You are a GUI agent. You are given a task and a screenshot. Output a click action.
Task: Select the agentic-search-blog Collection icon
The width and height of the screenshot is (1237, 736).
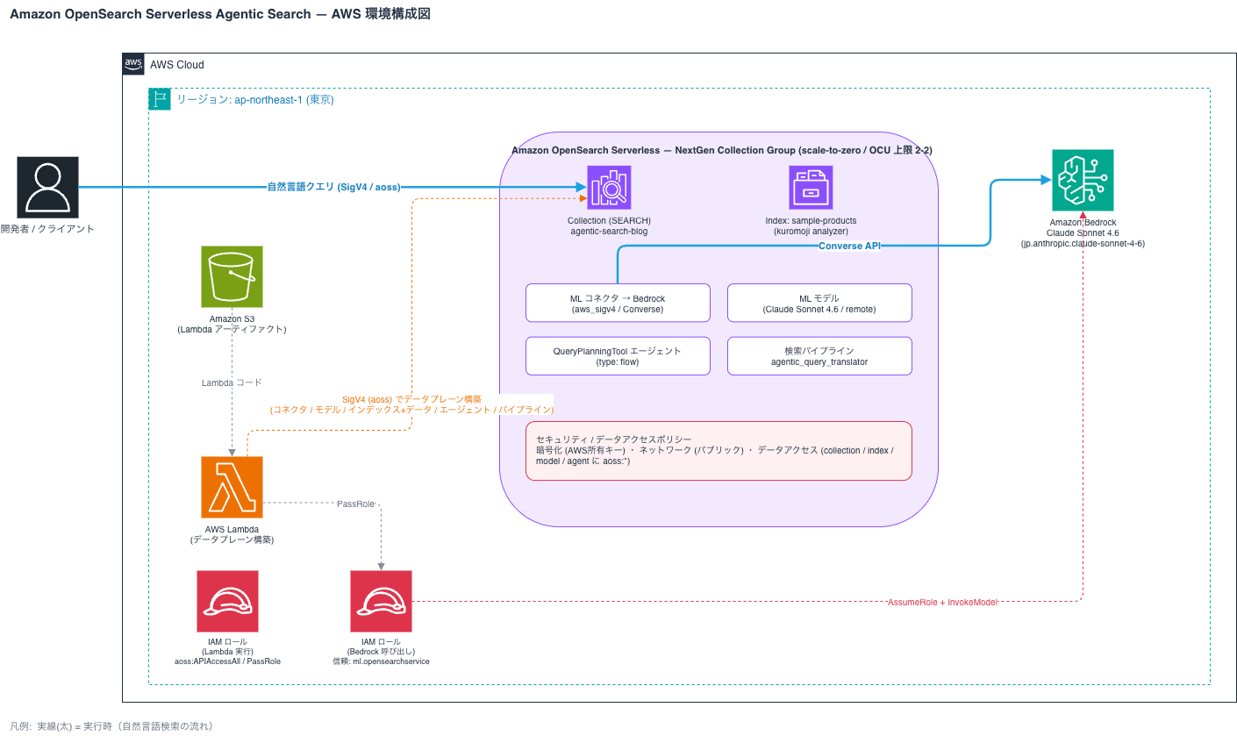pos(609,188)
